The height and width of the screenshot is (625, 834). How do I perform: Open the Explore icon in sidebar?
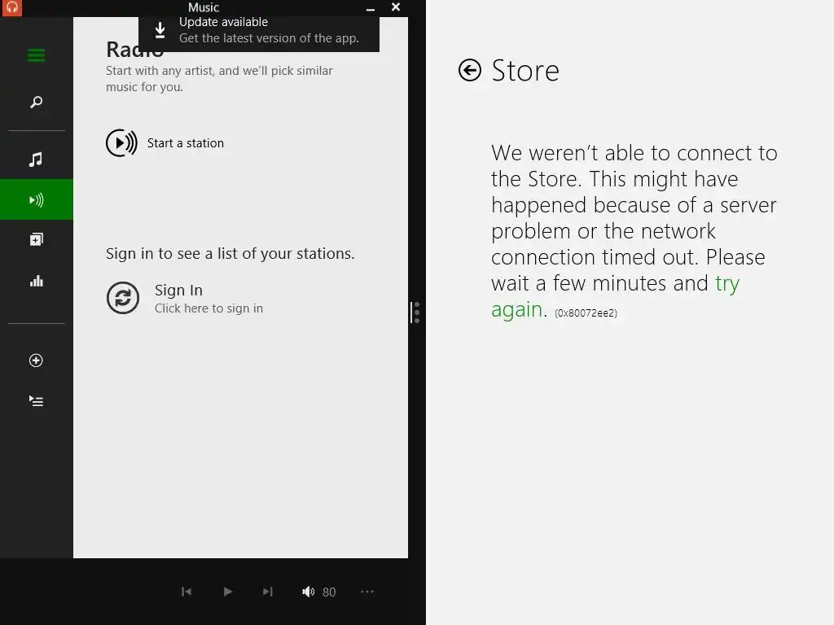click(36, 240)
